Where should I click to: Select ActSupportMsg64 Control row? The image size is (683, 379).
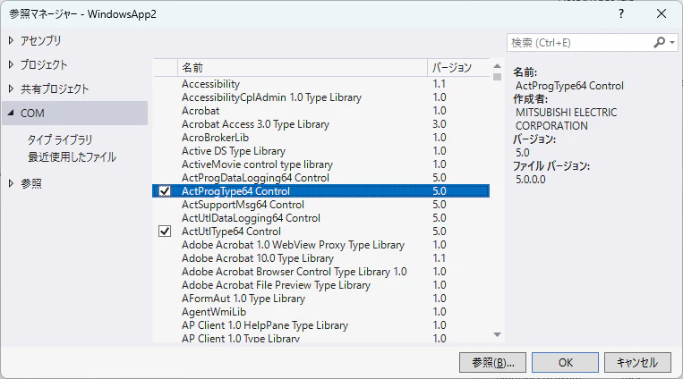pyautogui.click(x=321, y=205)
